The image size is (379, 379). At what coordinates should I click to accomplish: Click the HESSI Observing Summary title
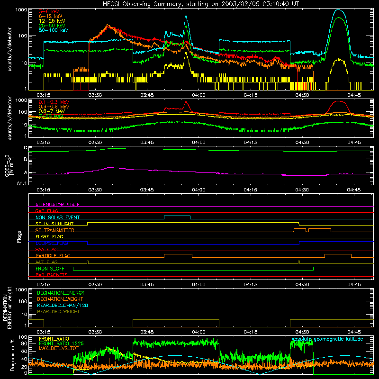click(x=200, y=4)
